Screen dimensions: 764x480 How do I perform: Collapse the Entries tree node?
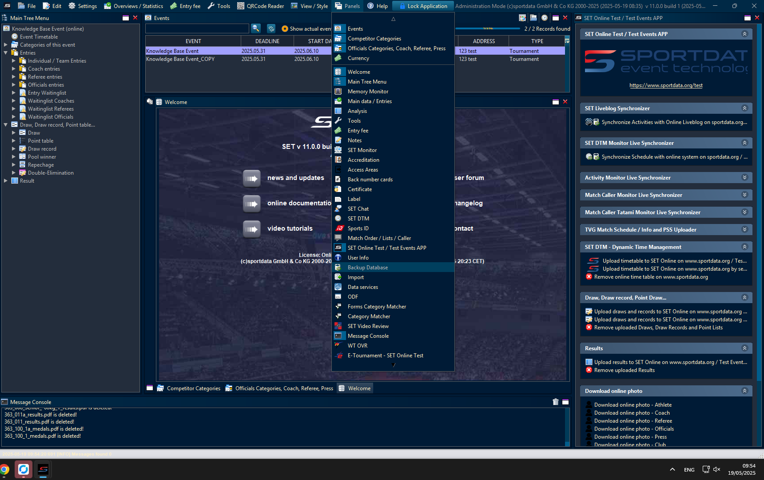click(x=6, y=53)
